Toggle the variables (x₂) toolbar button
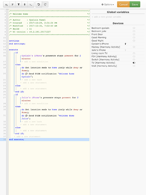 point(6,5)
